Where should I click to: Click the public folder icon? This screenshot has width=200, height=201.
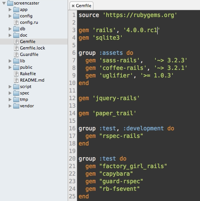(x=16, y=67)
